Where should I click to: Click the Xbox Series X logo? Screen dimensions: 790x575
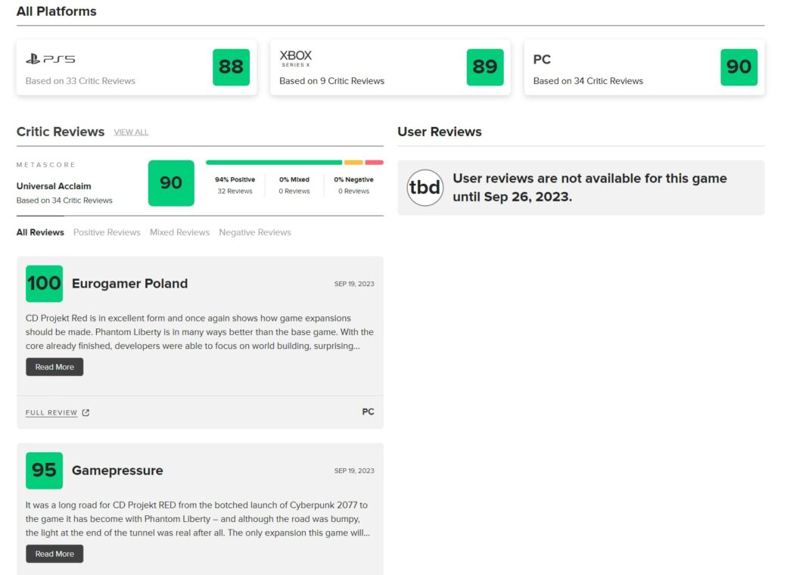(296, 58)
